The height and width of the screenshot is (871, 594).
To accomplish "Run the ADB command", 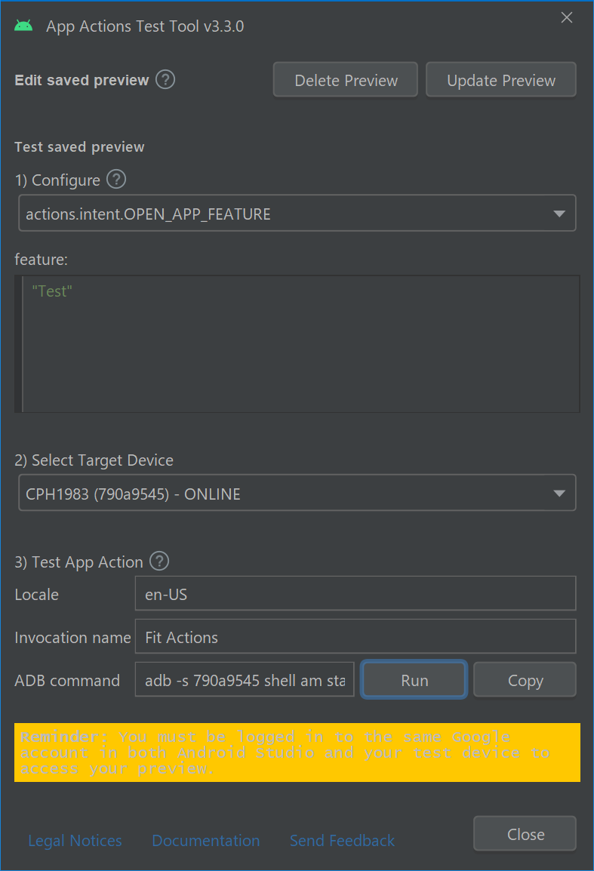I will (414, 680).
